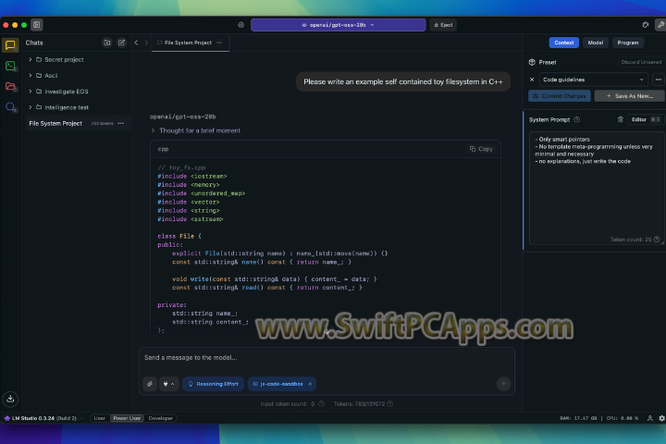Open the File System Project chat
666x444 pixels.
[x=77, y=123]
